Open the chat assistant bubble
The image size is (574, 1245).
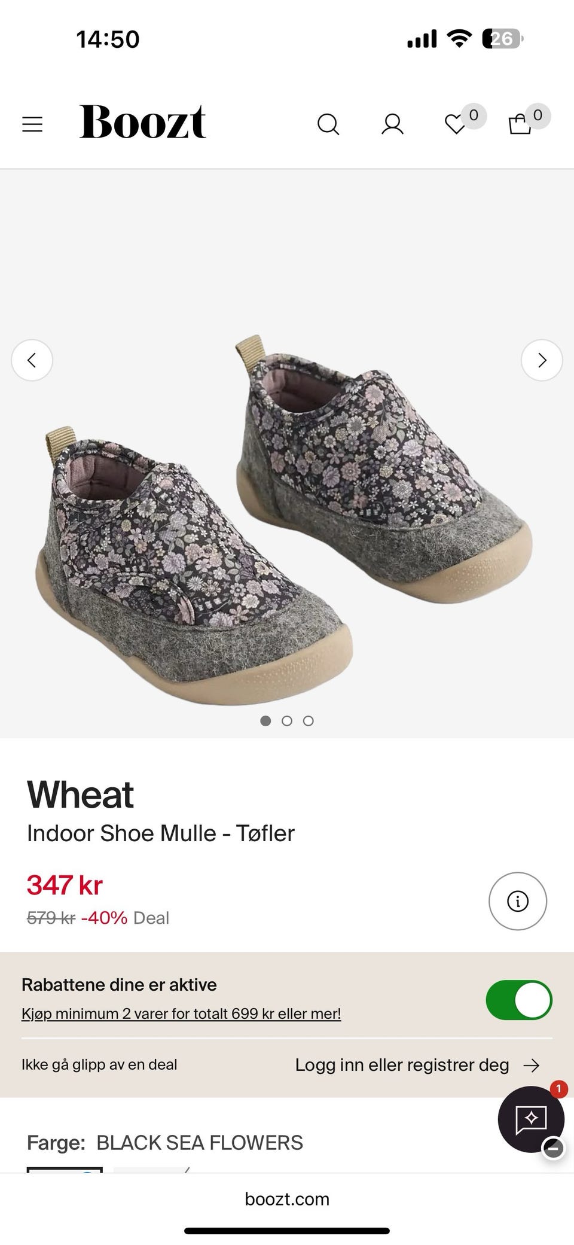[x=531, y=1119]
